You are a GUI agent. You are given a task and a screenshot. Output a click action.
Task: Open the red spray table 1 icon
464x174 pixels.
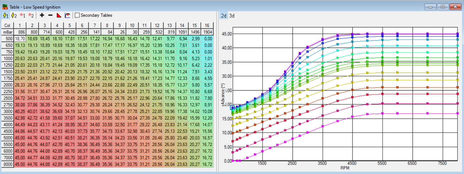(22, 15)
